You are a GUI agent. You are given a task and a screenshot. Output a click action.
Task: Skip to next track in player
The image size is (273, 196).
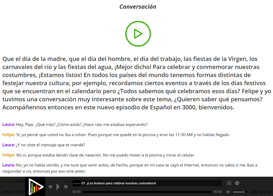point(66,187)
